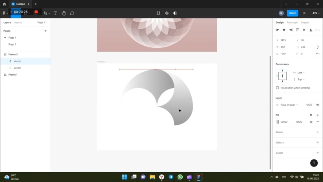
Task: Open the fill Style library (four dots) icon
Action: [311, 115]
